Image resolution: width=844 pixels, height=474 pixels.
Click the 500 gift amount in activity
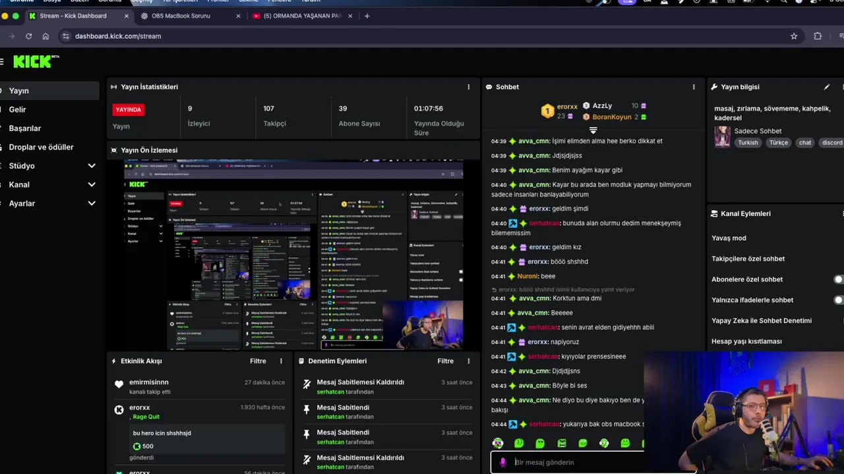148,446
